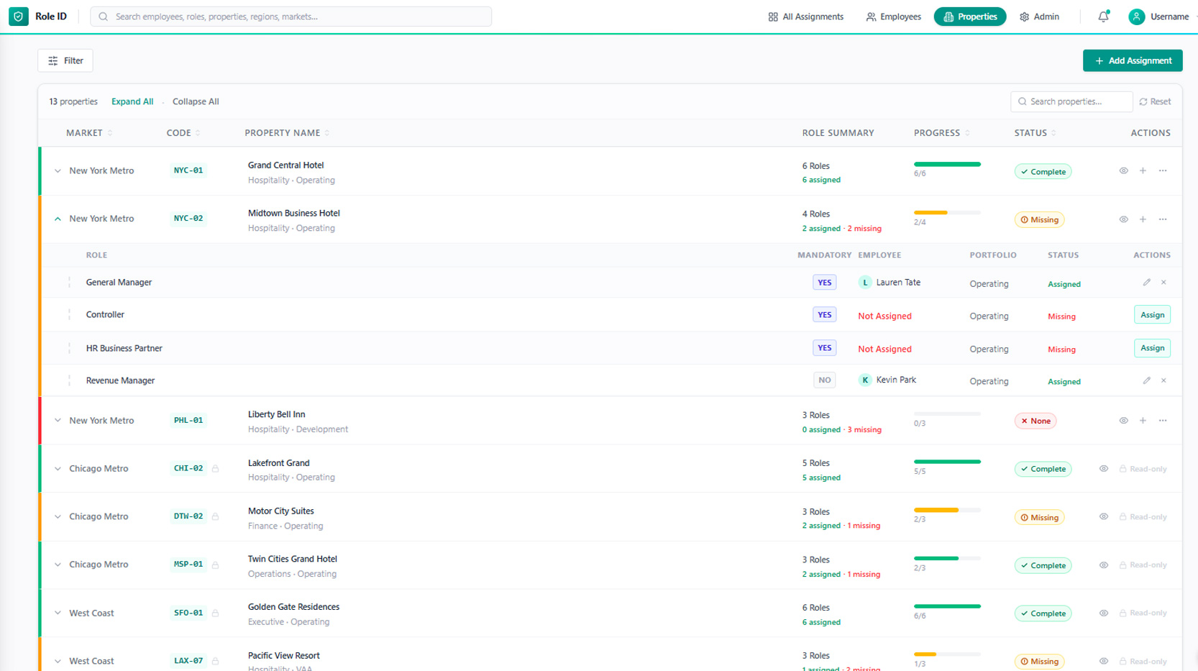Open more options for Liberty Bell Inn
The width and height of the screenshot is (1198, 671).
(x=1163, y=421)
